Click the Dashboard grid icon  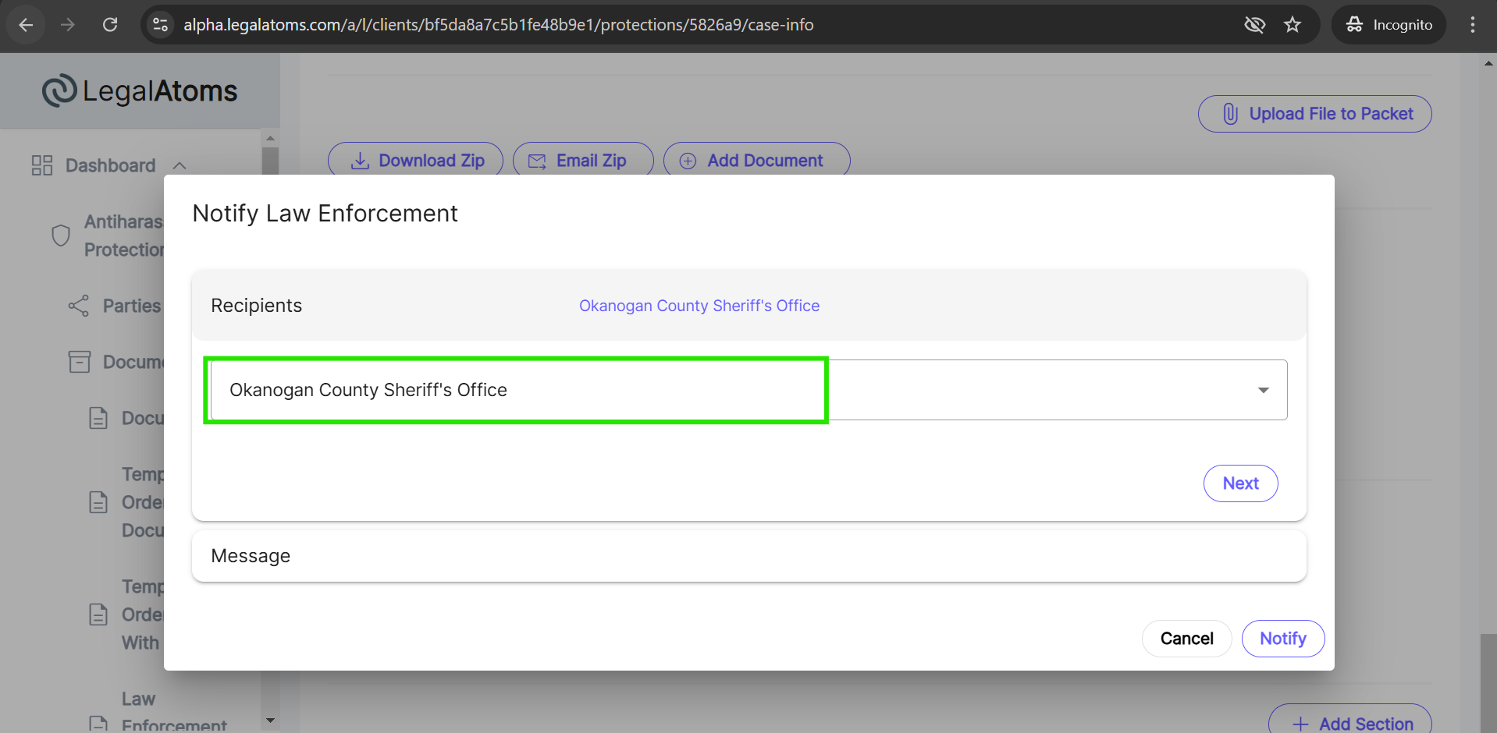pos(42,165)
